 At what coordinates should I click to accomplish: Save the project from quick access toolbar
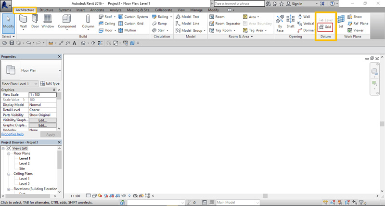pos(12,43)
